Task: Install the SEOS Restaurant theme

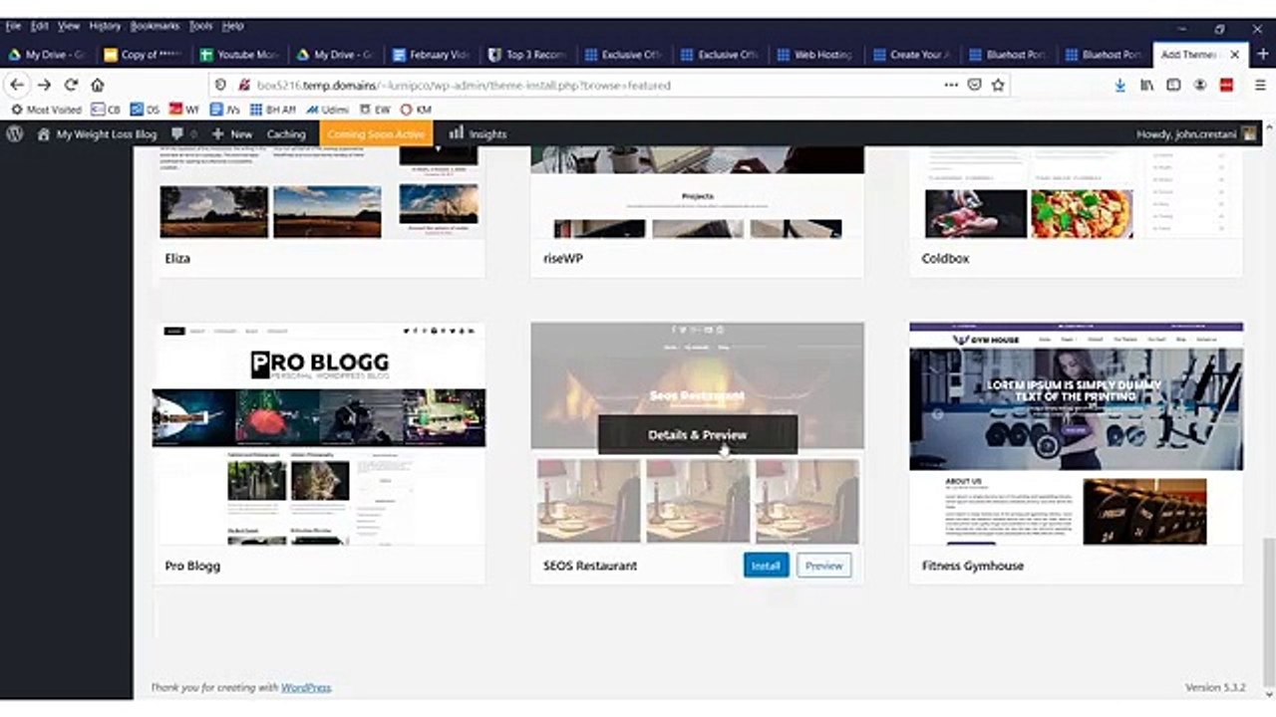Action: (x=766, y=566)
